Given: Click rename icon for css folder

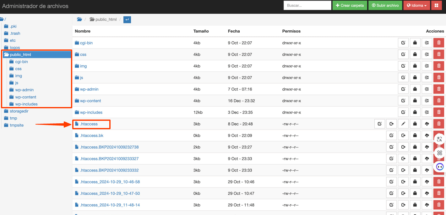Looking at the screenshot, I should 403,54.
